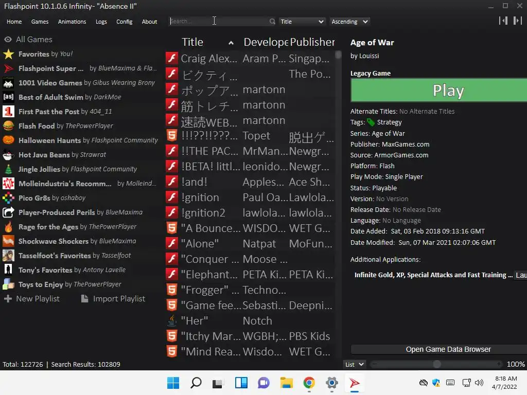527x395 pixels.
Task: Open the Config tab
Action: pyautogui.click(x=125, y=22)
